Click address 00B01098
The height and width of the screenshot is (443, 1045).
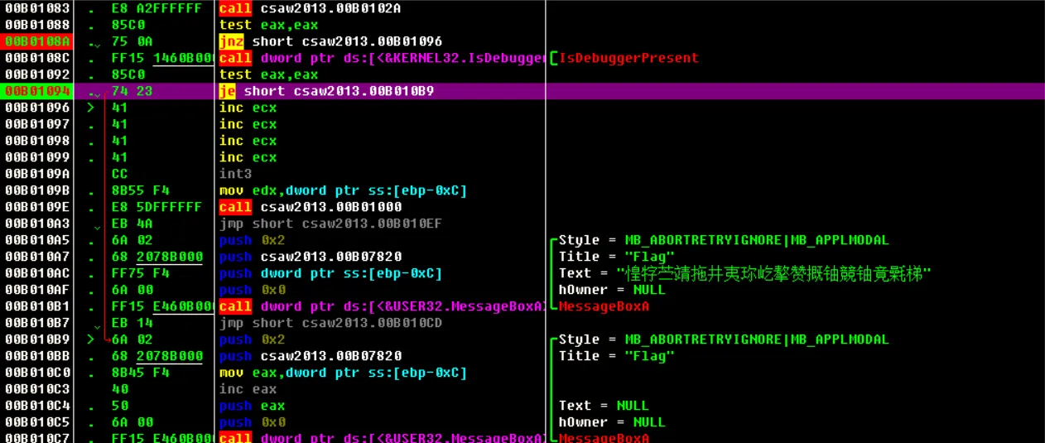tap(37, 141)
